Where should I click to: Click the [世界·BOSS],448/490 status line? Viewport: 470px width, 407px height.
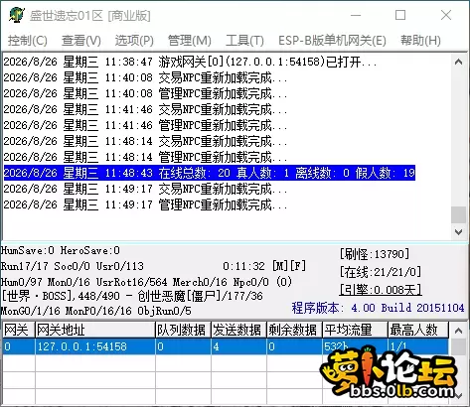132,296
